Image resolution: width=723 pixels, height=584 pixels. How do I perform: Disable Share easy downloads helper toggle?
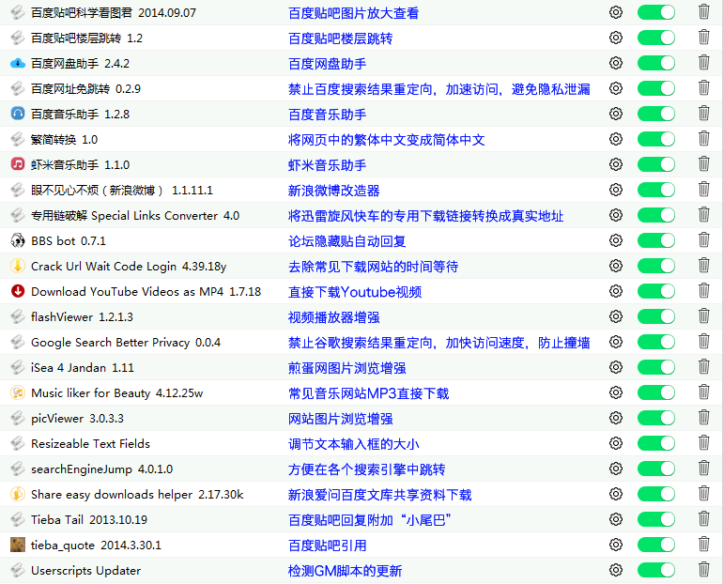point(656,494)
